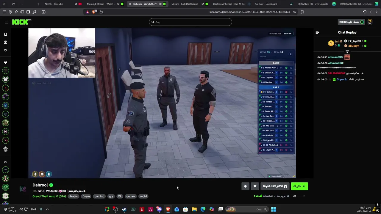
Task: Click the Brave Rewards triangle icon
Action: [87, 12]
